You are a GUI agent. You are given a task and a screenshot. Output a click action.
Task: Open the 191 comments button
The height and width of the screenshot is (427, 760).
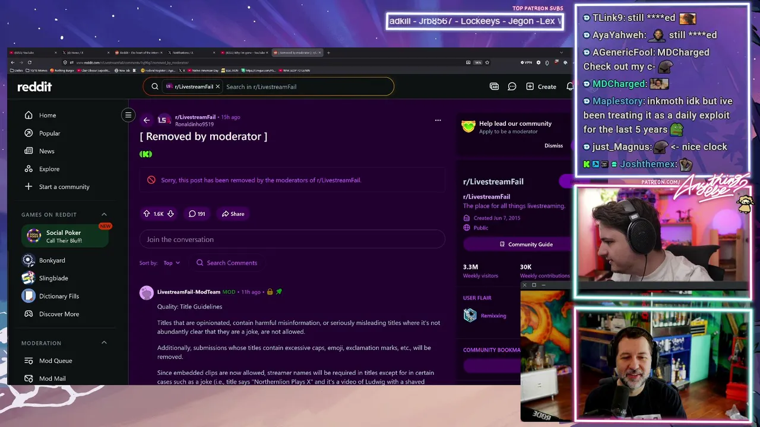pyautogui.click(x=197, y=213)
